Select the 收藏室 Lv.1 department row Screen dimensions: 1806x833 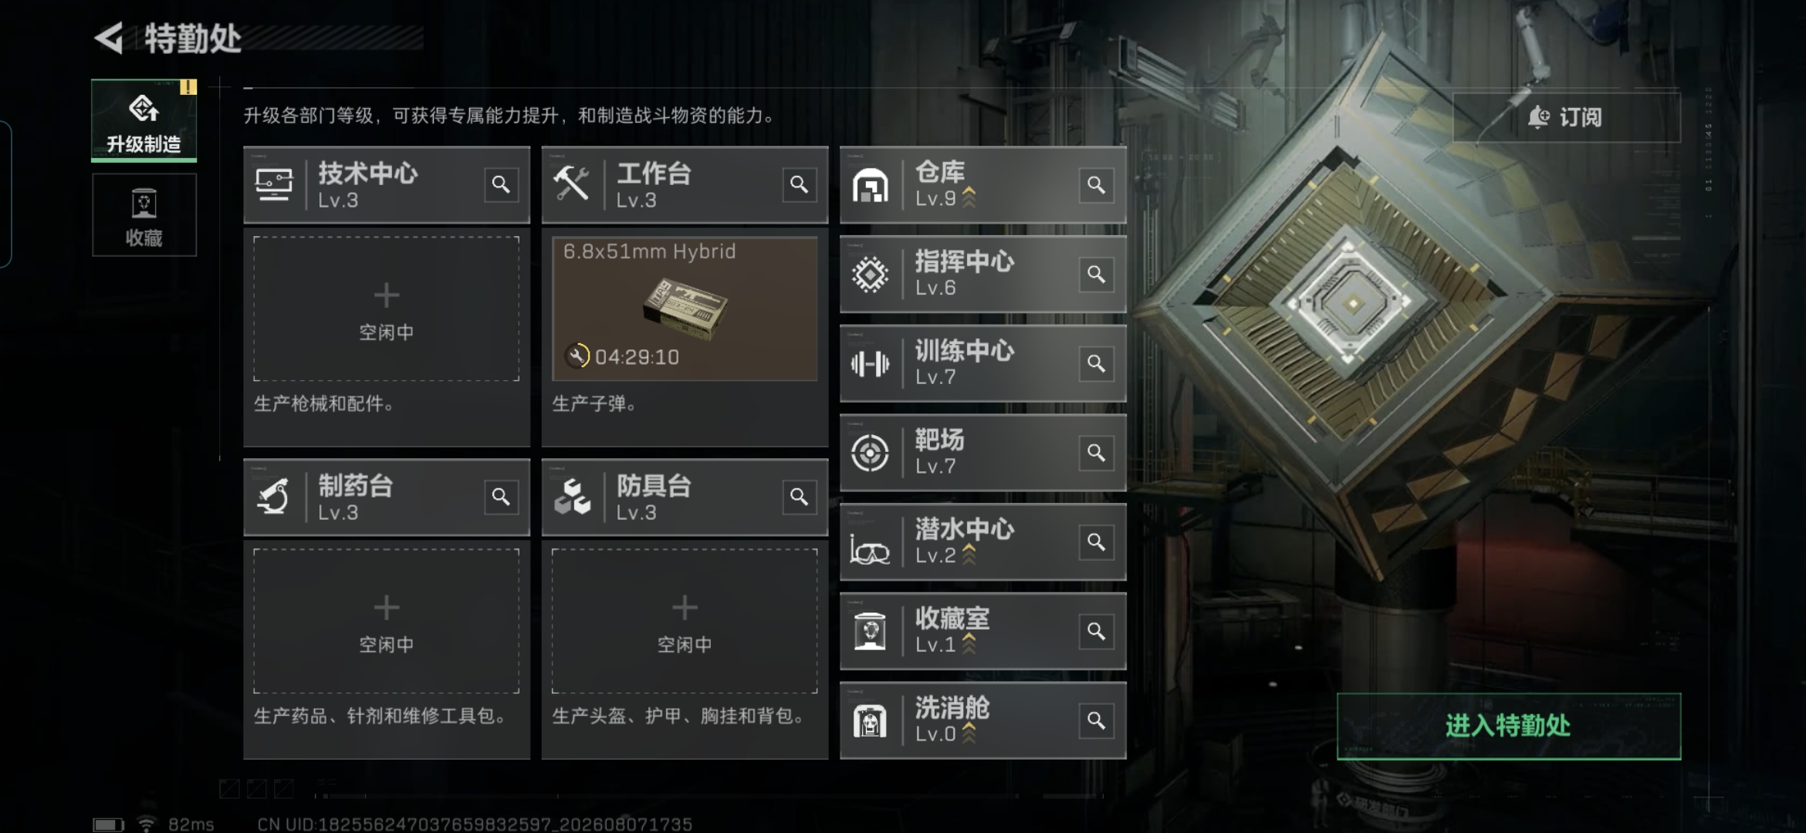[982, 631]
